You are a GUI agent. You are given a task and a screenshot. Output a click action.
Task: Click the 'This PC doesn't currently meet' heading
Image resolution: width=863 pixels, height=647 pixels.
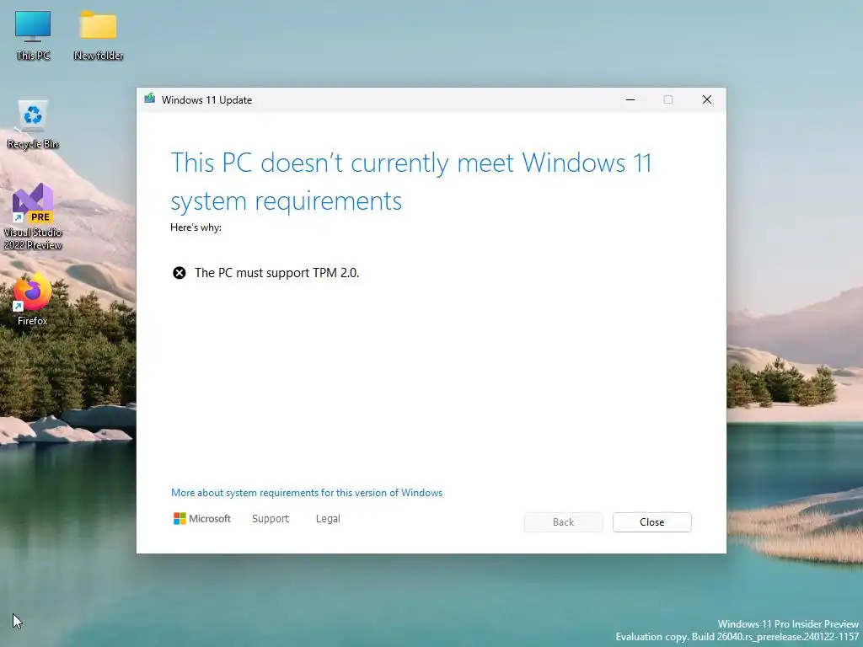[410, 182]
